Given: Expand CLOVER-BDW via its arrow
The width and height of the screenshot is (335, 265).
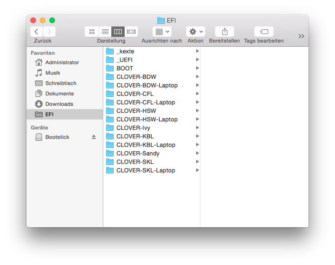Looking at the screenshot, I should click(198, 77).
